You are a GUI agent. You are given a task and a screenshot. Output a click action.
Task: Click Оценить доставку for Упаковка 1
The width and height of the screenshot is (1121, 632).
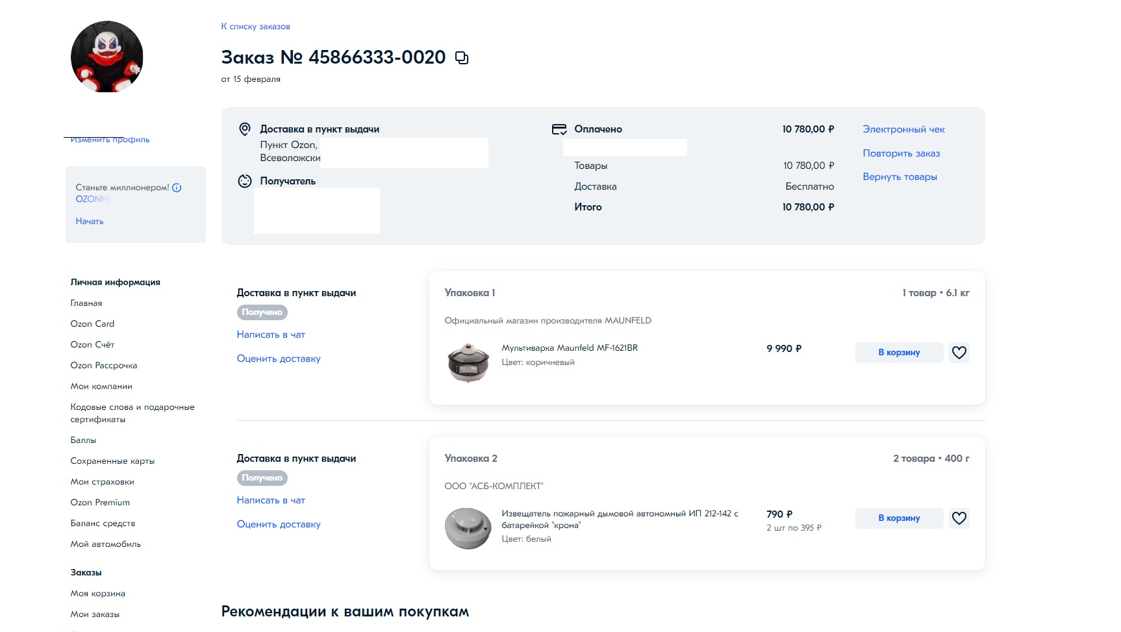tap(279, 359)
